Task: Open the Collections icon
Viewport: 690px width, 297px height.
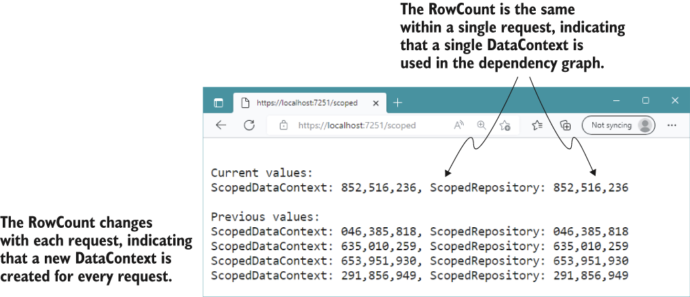Action: pyautogui.click(x=566, y=125)
